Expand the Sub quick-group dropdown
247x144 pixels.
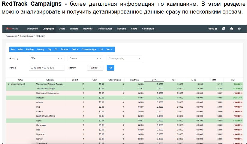[109, 49]
